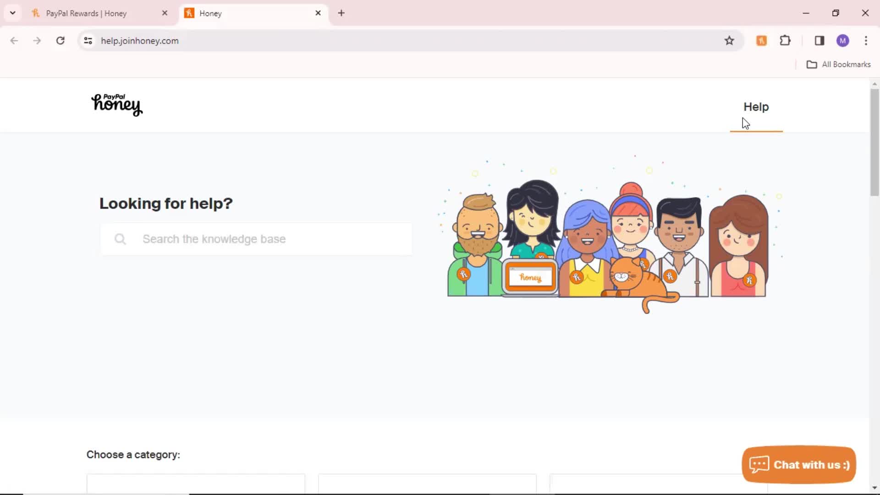Image resolution: width=880 pixels, height=495 pixels.
Task: Reload the current page
Action: pos(60,41)
